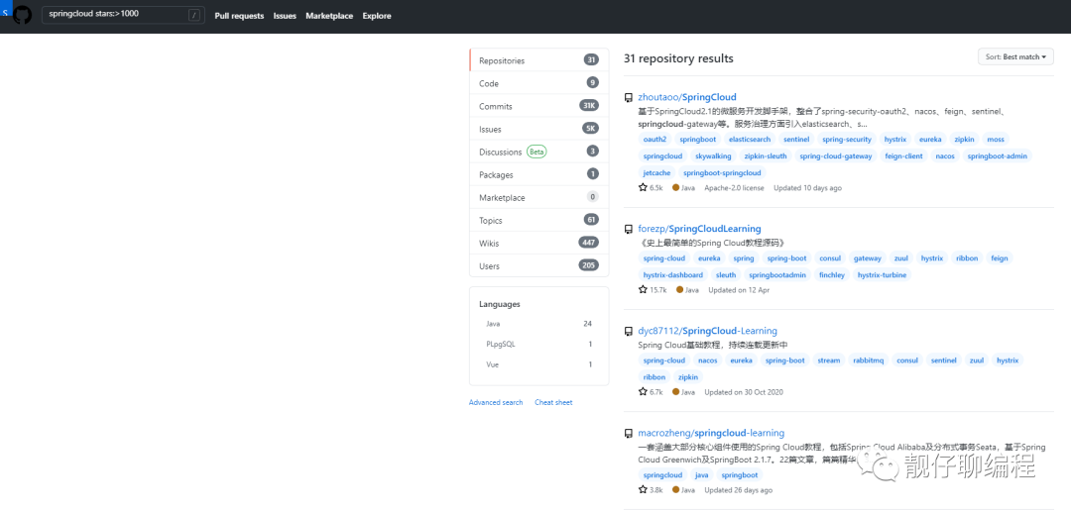
Task: Click the Updated on 30 Oct 2020 text
Action: pyautogui.click(x=743, y=392)
